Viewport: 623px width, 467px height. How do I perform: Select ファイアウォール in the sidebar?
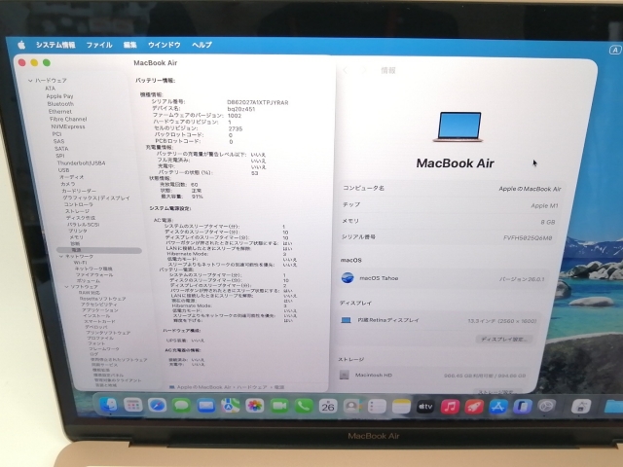pos(94,274)
